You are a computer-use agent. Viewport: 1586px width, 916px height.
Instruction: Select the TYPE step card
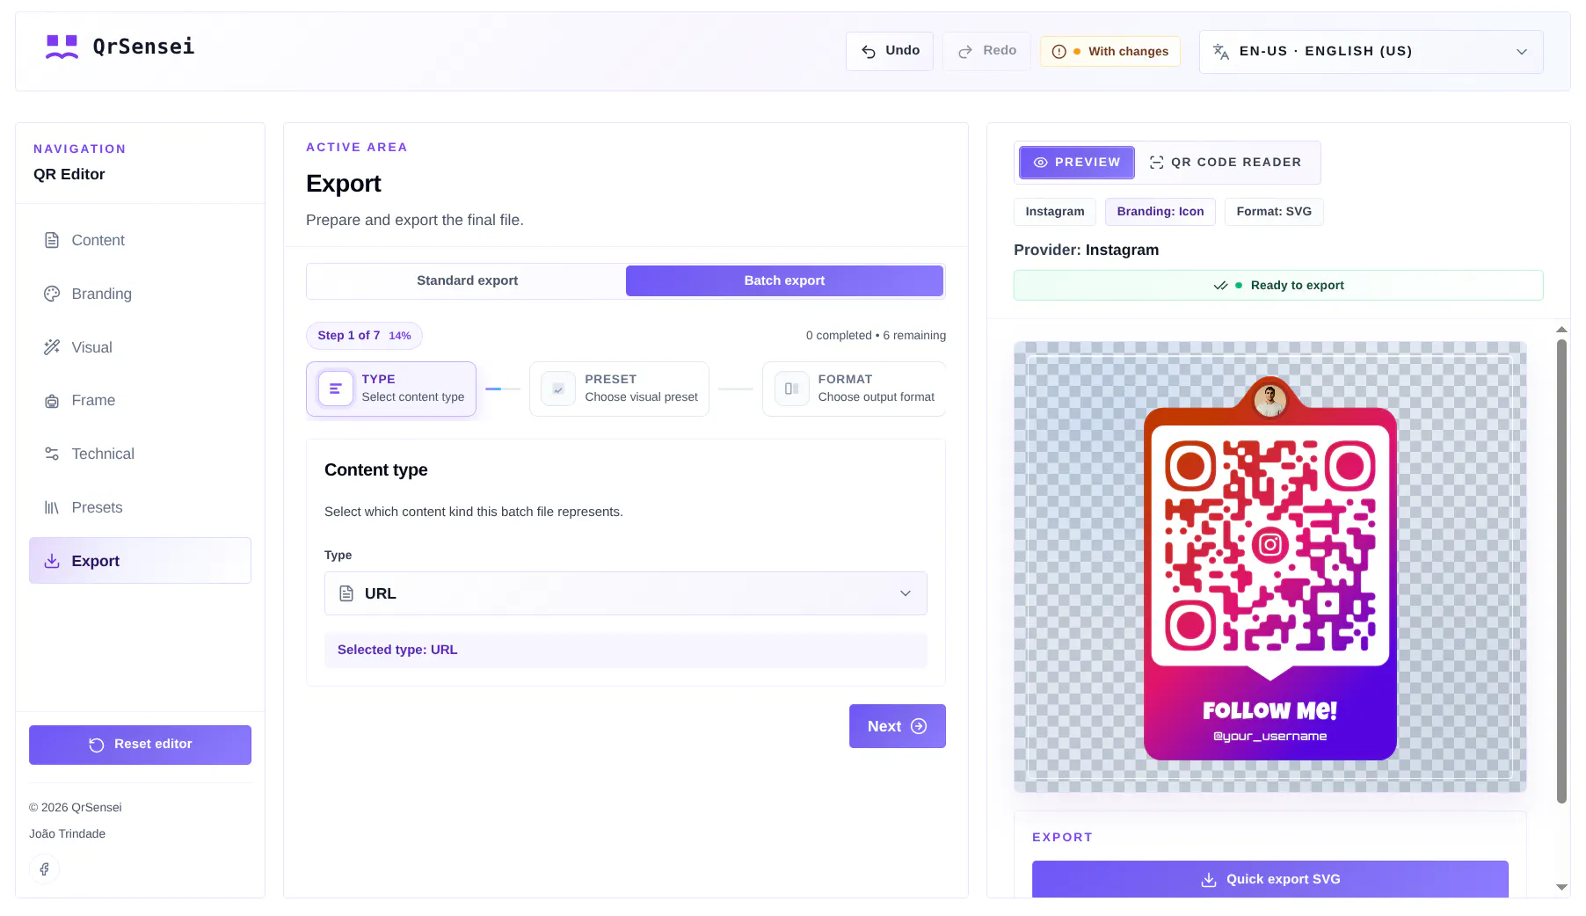391,389
